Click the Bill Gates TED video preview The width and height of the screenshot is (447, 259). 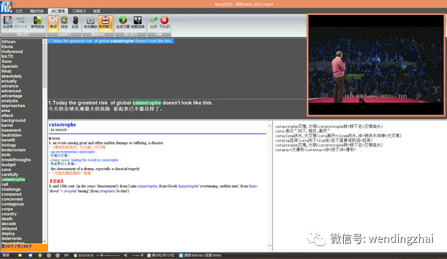(x=376, y=65)
